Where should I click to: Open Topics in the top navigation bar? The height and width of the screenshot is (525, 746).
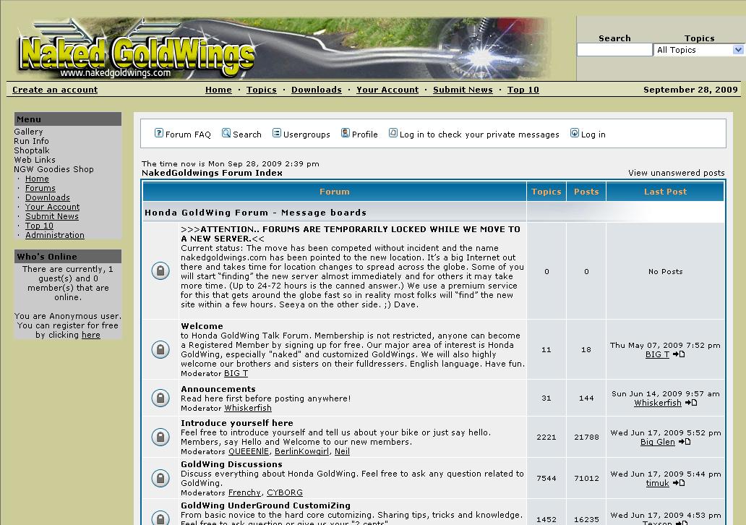click(261, 90)
